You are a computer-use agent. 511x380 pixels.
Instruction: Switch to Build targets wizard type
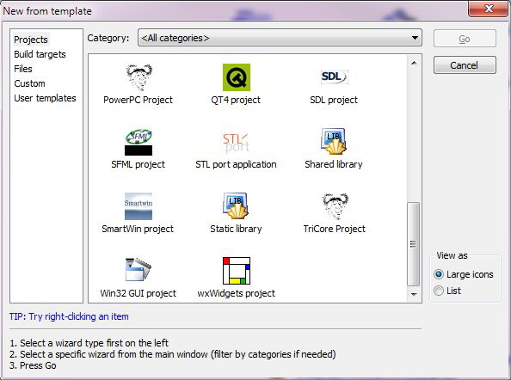tap(40, 54)
